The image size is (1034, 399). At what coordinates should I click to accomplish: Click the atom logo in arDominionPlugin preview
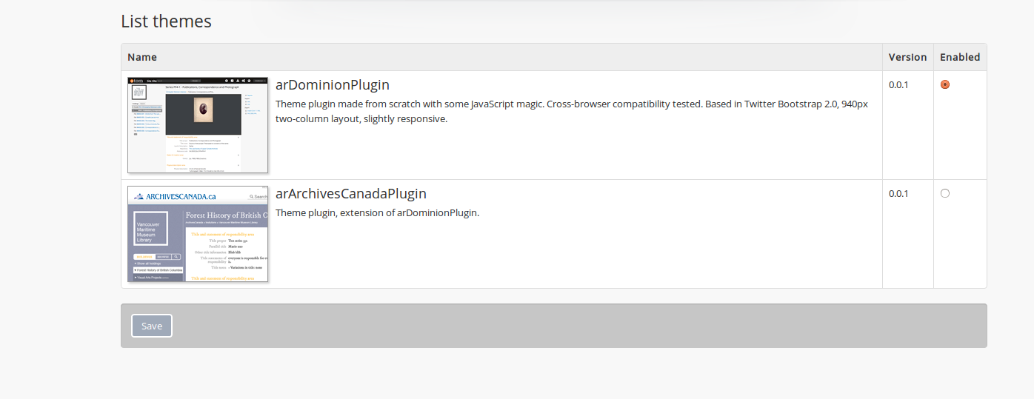point(137,80)
